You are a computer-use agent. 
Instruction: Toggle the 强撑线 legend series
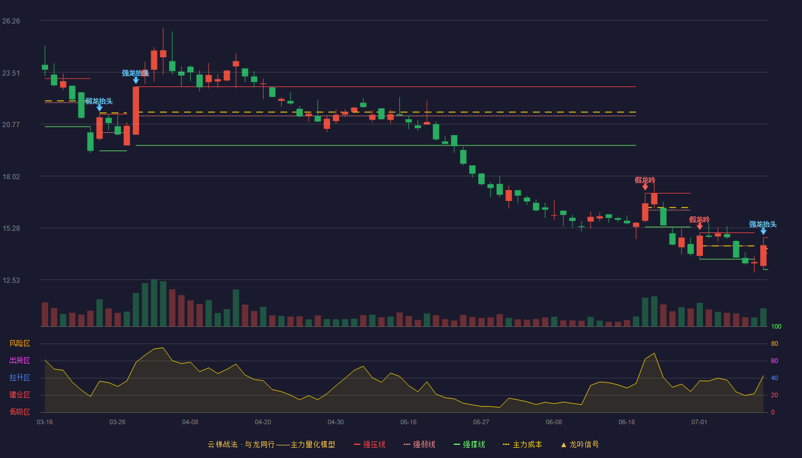(469, 444)
